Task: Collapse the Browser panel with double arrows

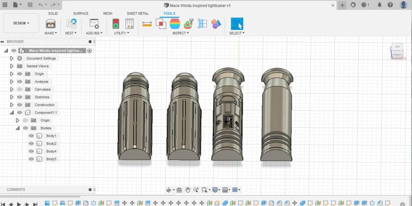Action: [x=3, y=42]
